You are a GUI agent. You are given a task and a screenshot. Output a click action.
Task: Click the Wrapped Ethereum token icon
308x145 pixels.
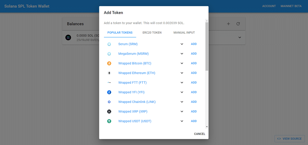[x=109, y=73]
